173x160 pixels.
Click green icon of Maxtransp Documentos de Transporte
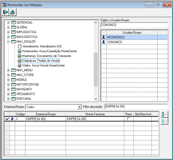(x=20, y=56)
